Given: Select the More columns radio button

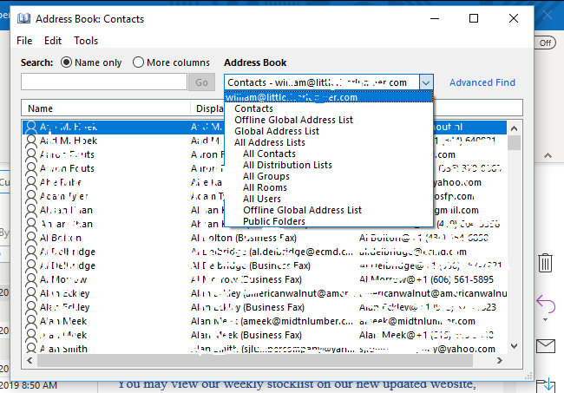Looking at the screenshot, I should pyautogui.click(x=138, y=62).
